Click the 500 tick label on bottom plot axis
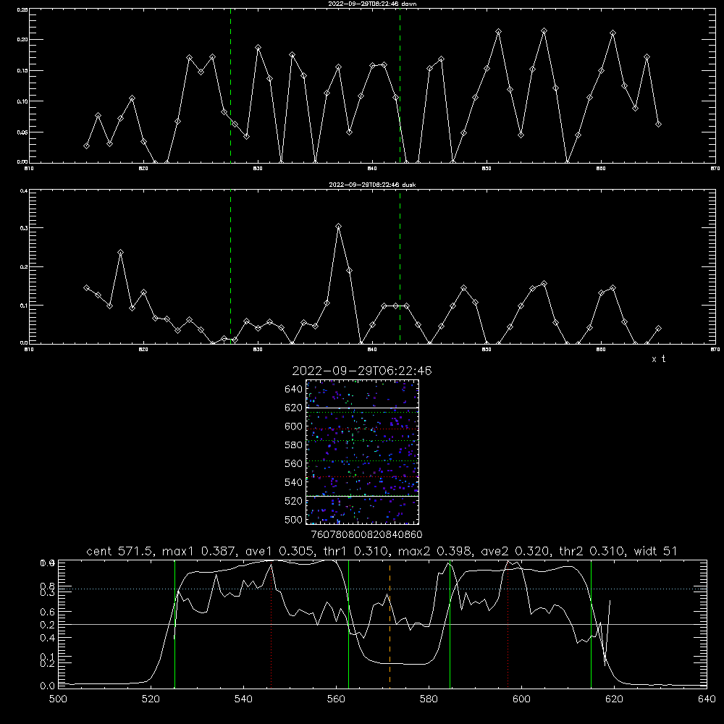The width and height of the screenshot is (724, 724). click(58, 699)
